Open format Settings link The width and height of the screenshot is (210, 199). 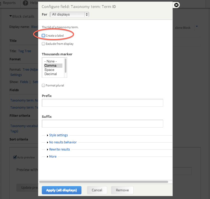point(16,75)
